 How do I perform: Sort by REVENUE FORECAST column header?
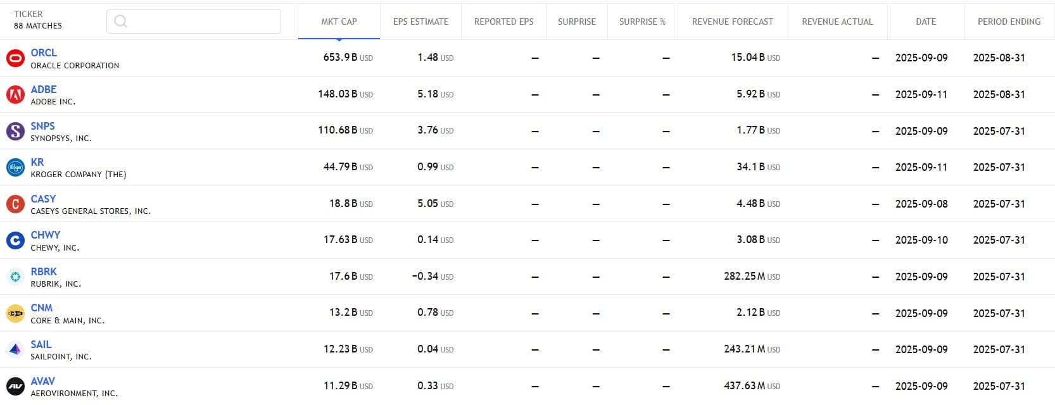coord(733,22)
